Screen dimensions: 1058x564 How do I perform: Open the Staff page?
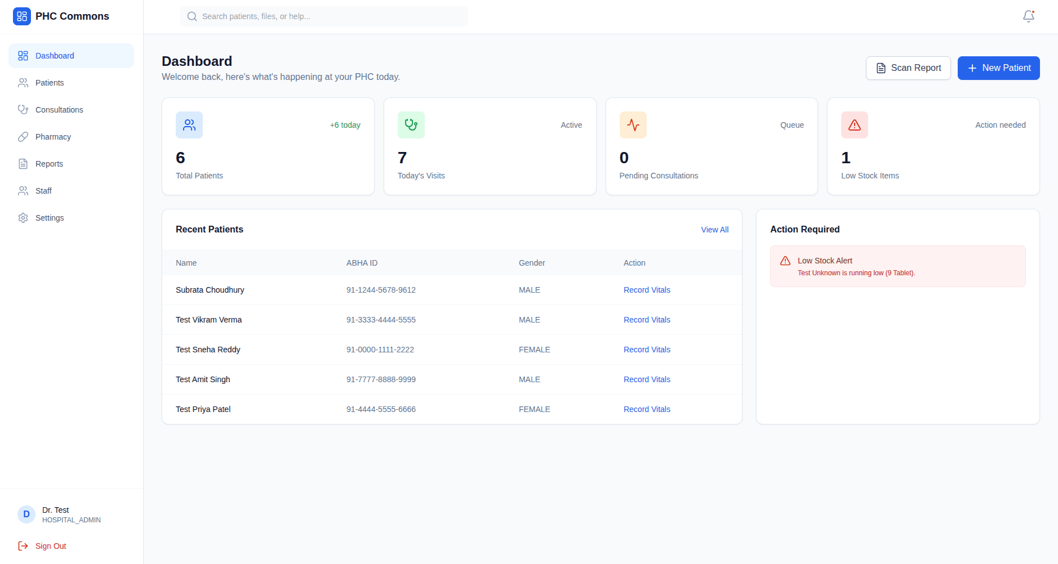coord(43,191)
